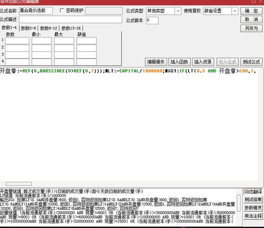Click the 公式版本 input field
Screen dimensions: 264x228
coord(152,20)
